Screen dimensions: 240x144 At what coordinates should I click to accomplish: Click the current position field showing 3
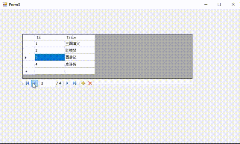pos(47,83)
